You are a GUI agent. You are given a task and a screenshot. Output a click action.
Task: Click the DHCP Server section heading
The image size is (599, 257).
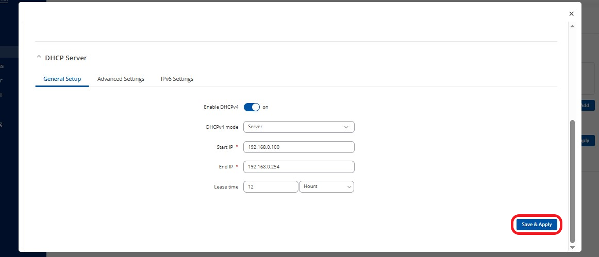point(66,58)
